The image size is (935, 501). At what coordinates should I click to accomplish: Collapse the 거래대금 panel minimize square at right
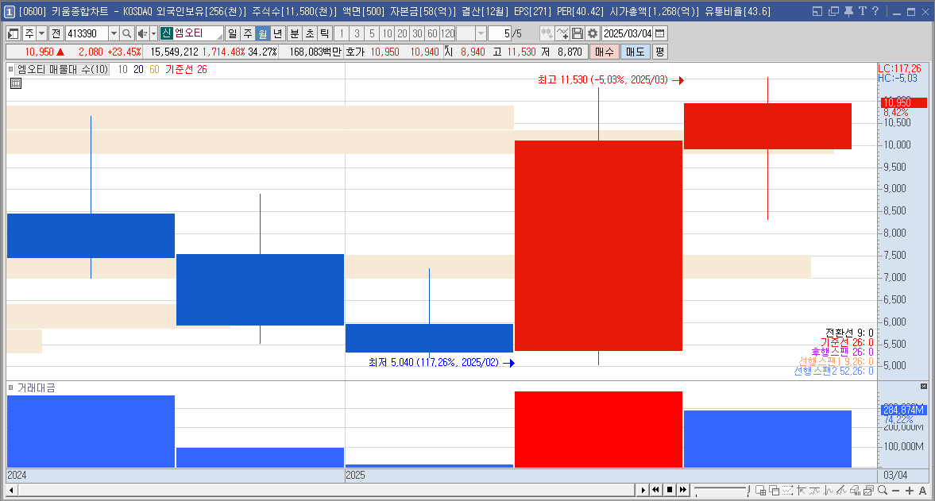coord(924,387)
